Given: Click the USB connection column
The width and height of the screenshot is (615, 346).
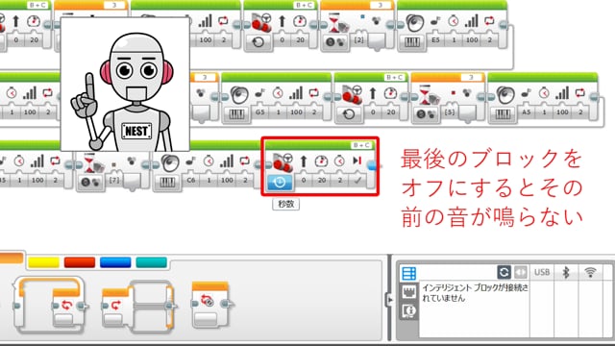Looking at the screenshot, I should (542, 272).
